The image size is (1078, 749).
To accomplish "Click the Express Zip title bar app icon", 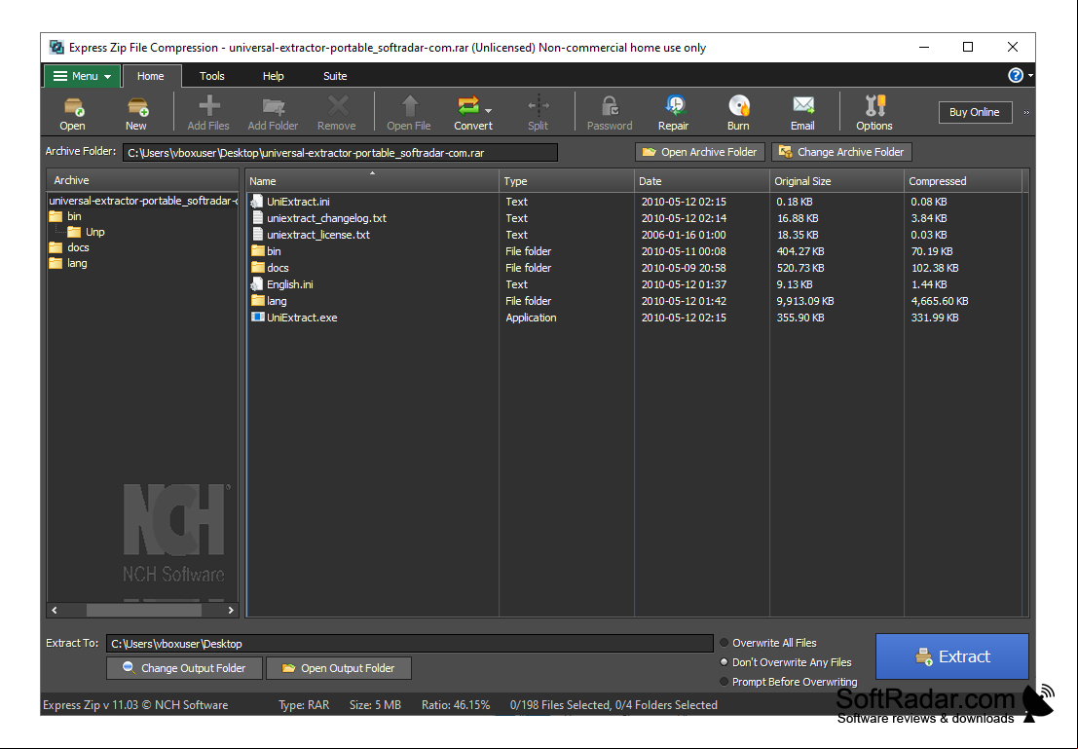I will coord(57,48).
